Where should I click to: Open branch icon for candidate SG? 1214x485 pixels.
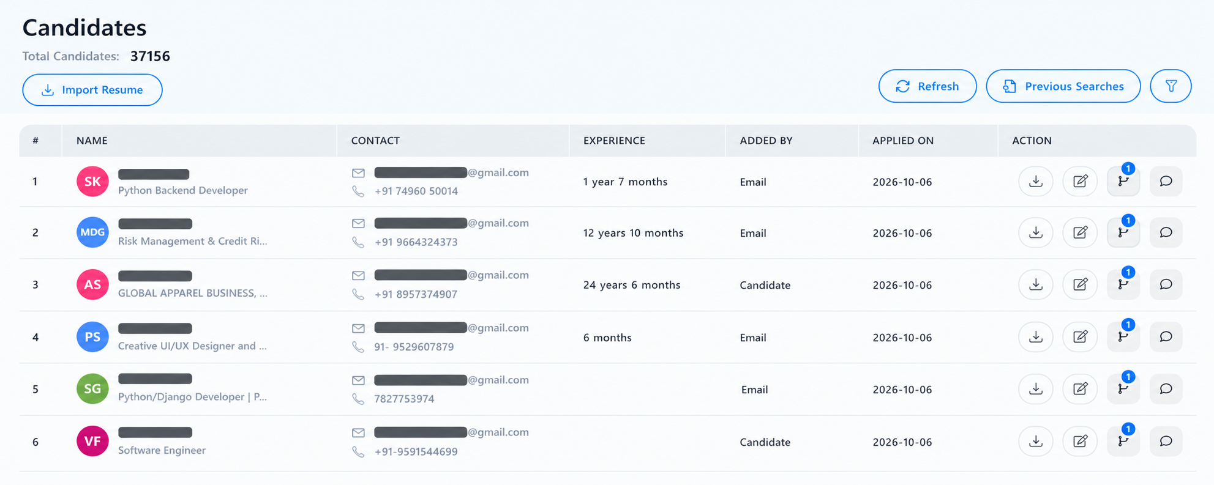pos(1123,389)
